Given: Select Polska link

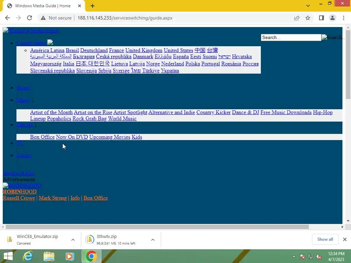Looking at the screenshot, I should tap(193, 64).
